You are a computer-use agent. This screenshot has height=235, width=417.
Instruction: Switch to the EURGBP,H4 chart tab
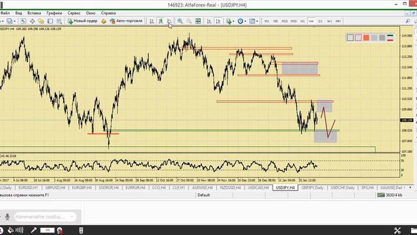pyautogui.click(x=82, y=187)
